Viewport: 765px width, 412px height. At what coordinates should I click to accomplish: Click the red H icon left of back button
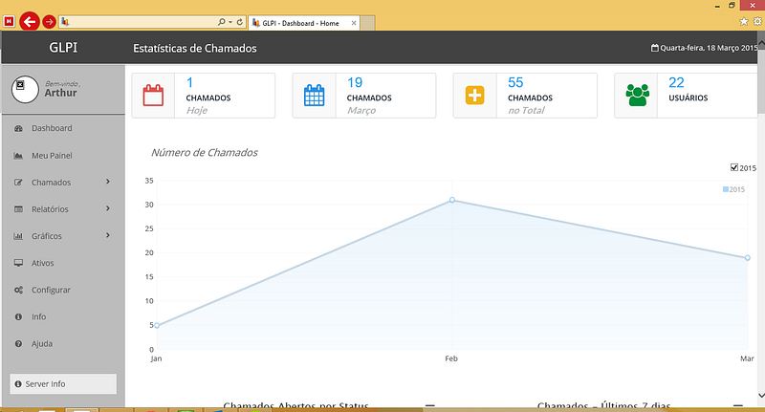(x=9, y=21)
